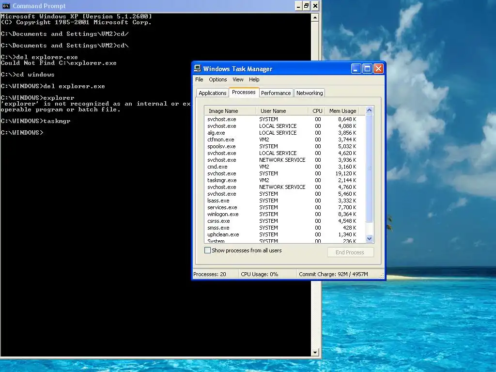Select the csrss.exe process row
496x372 pixels.
tap(285, 221)
